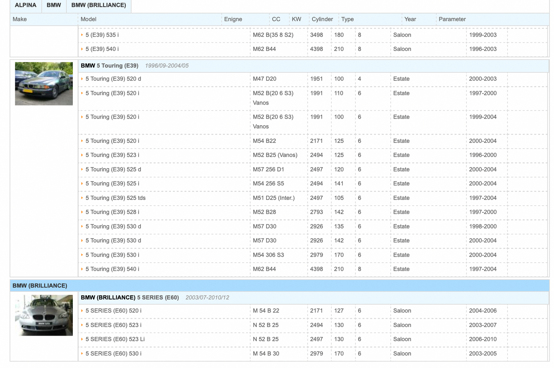Select engine cell M57 256 D1
The image size is (554, 368).
point(268,169)
